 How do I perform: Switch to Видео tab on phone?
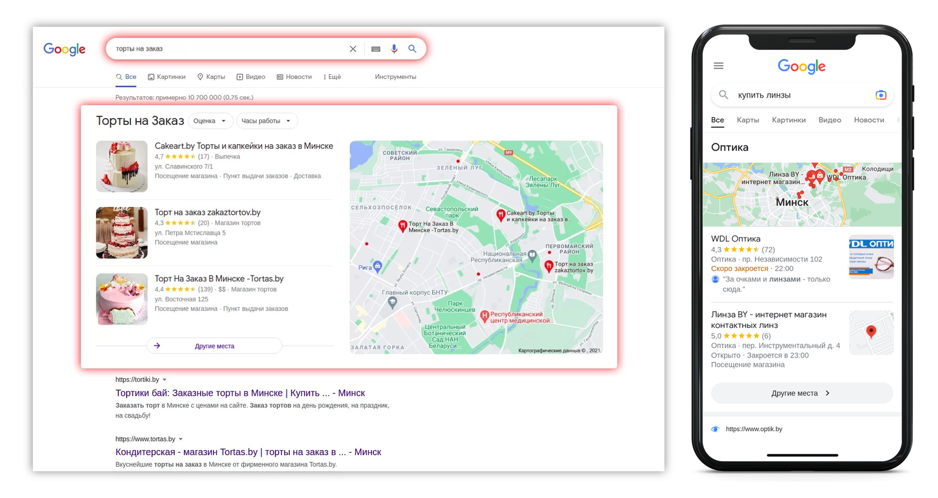pos(830,120)
